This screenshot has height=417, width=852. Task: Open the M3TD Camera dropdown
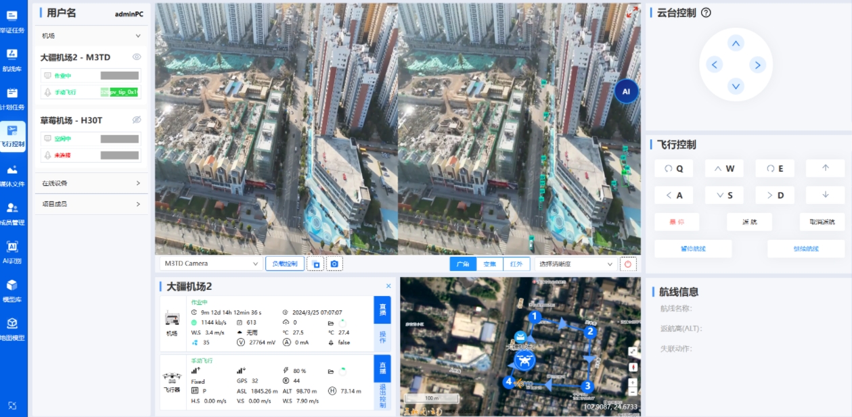(210, 264)
